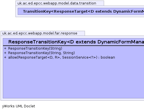The image size is (144, 111).
Task: Click the plus marker before ResponseTransitionKey(String, String)
Action: [5, 53]
